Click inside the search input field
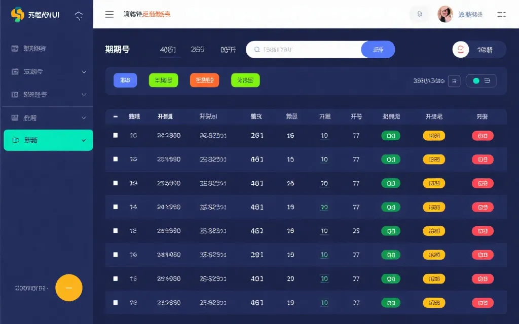Screen dimensions: 519x324 click(304, 49)
